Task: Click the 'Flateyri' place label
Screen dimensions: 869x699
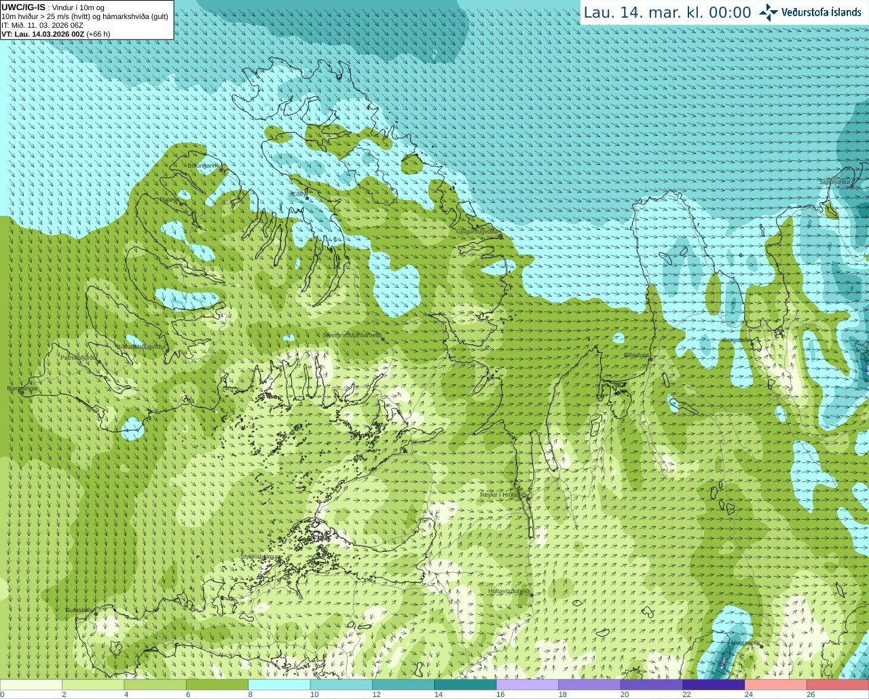Action: coord(169,200)
